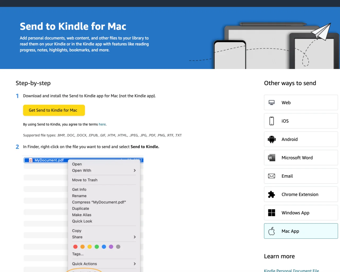Expand the Open With submenu arrow
Viewport: 340px width, 272px height.
[x=135, y=170]
